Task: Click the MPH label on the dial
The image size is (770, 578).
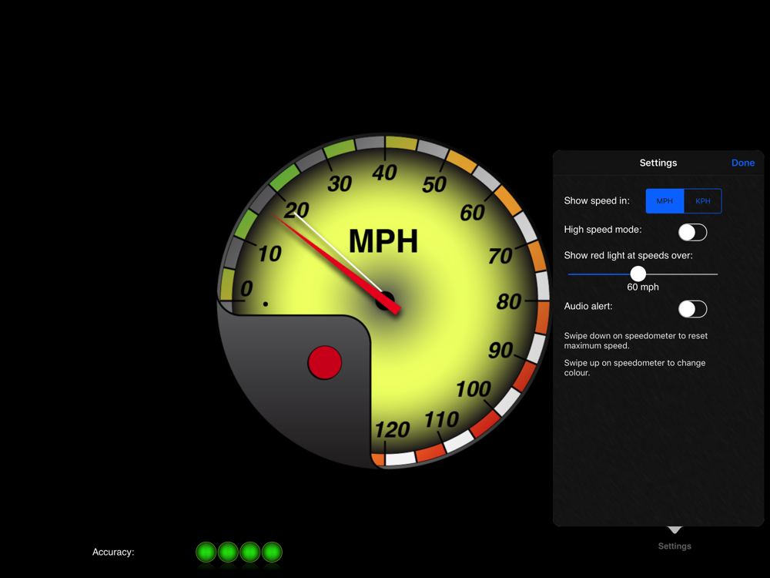Action: (383, 241)
